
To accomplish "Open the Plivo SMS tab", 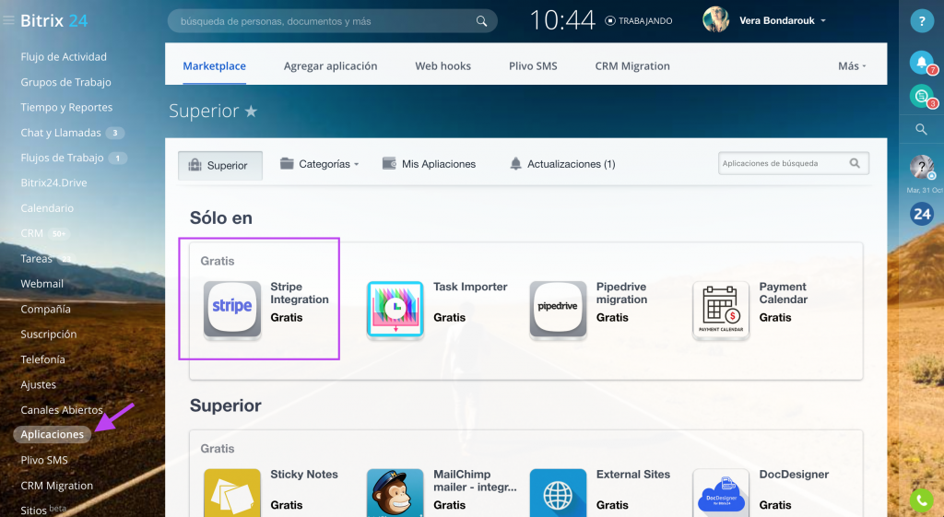I will 533,66.
